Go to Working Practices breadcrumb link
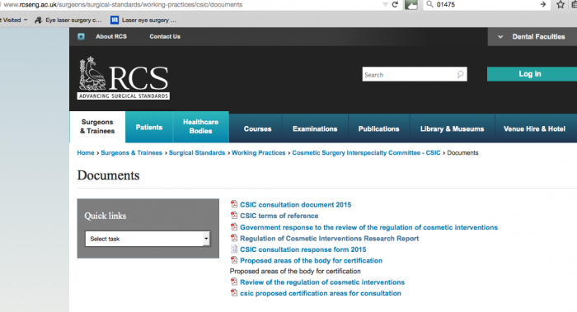577x312 pixels. [x=259, y=153]
